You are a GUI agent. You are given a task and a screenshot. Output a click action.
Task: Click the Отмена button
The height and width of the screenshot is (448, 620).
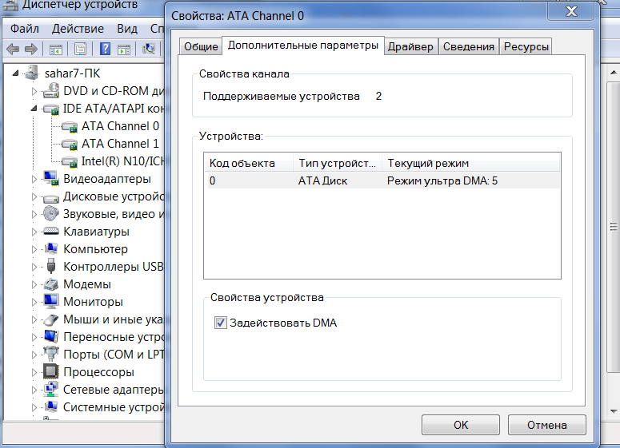pyautogui.click(x=546, y=425)
